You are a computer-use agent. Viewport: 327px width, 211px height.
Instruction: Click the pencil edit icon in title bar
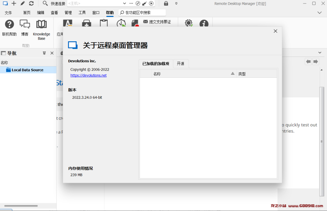23,3
